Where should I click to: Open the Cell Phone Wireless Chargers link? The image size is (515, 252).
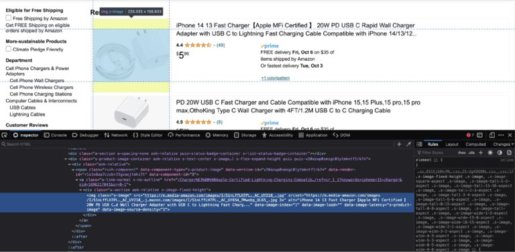click(x=42, y=88)
